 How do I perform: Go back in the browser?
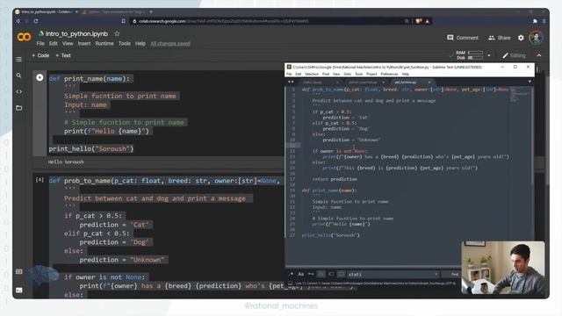coord(18,21)
